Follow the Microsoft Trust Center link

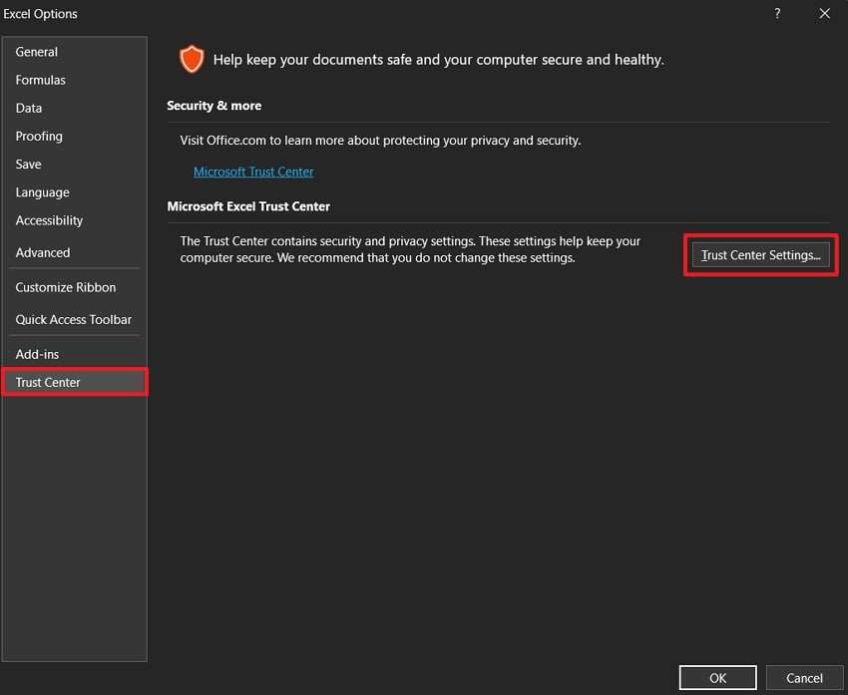pos(253,172)
